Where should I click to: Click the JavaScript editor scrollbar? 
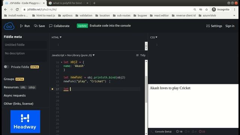[146, 89]
